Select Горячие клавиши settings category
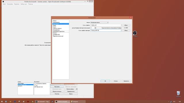The height and width of the screenshot is (103, 184). pos(61,28)
